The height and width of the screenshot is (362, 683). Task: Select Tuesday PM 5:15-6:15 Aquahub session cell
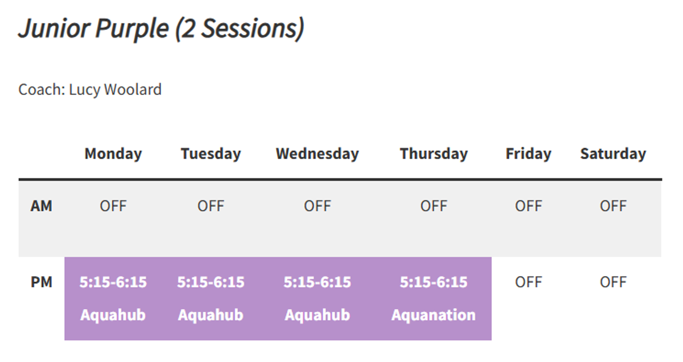tap(211, 299)
